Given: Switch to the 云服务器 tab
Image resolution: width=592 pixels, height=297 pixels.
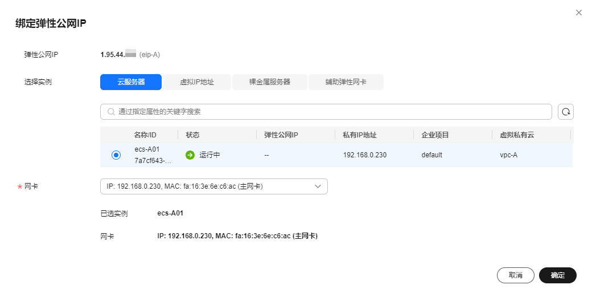Looking at the screenshot, I should (x=131, y=82).
